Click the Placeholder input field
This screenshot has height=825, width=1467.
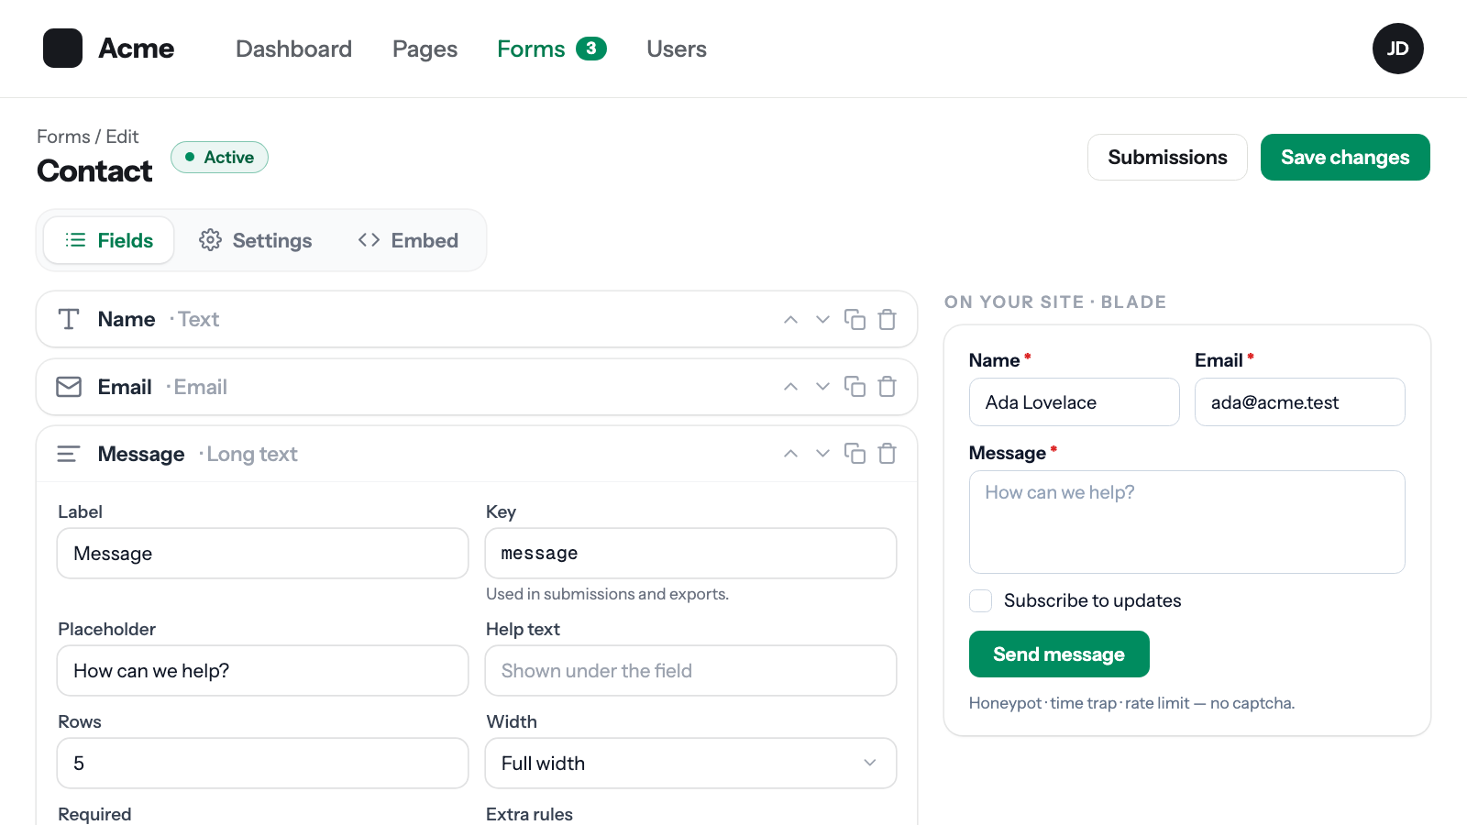(262, 671)
